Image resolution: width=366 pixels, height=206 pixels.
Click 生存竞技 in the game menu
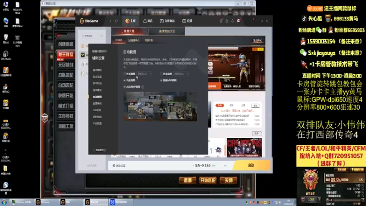65,116
